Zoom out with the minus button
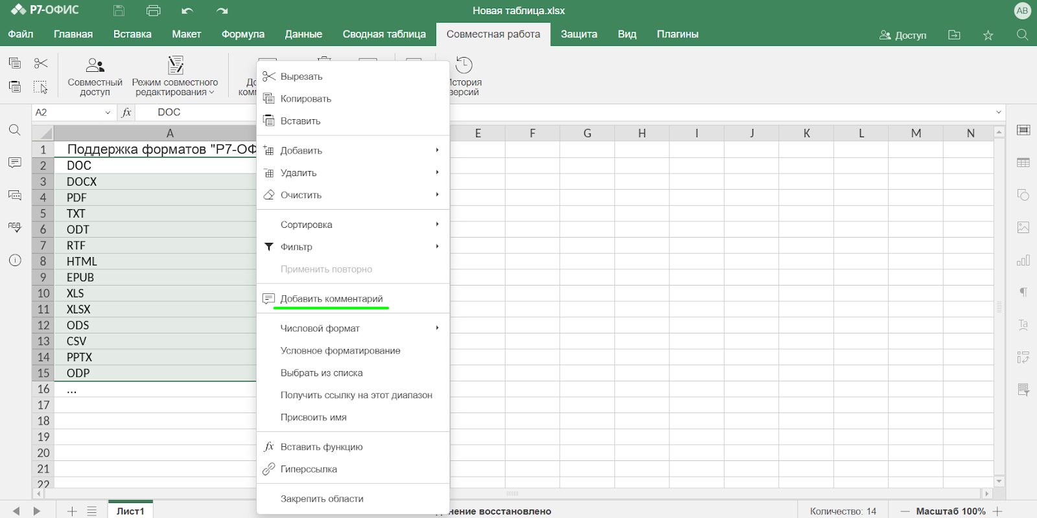 pos(905,511)
